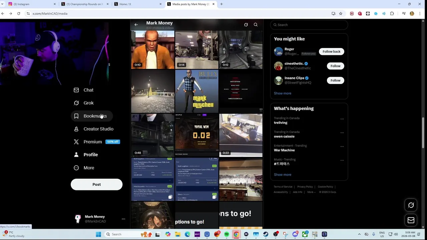
Task: Open the War Machine trending topic
Action: pos(284,150)
